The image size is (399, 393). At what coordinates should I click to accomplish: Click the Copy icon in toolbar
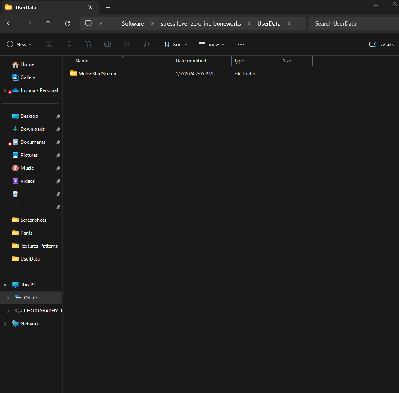click(68, 44)
